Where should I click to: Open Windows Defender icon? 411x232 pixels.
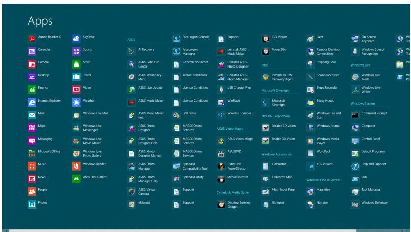[x=355, y=204]
